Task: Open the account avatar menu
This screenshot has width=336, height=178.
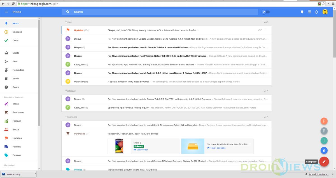Action: point(325,12)
